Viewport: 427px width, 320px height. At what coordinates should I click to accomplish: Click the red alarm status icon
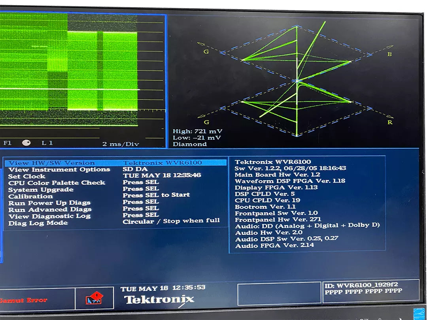coord(94,298)
